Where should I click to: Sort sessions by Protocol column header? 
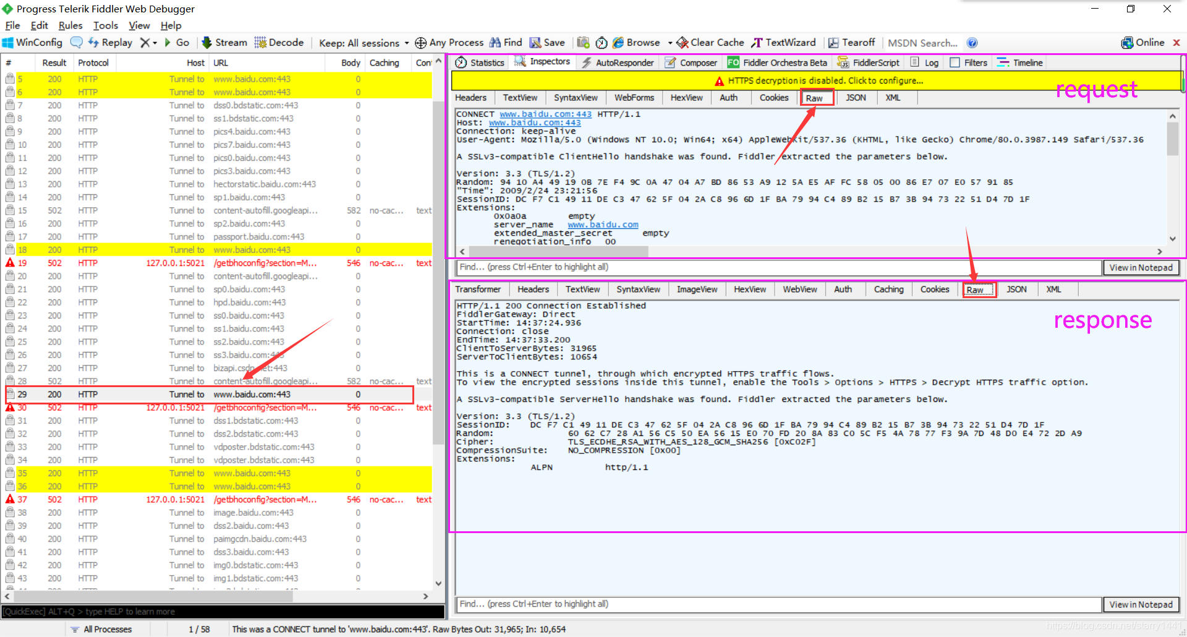(x=93, y=62)
